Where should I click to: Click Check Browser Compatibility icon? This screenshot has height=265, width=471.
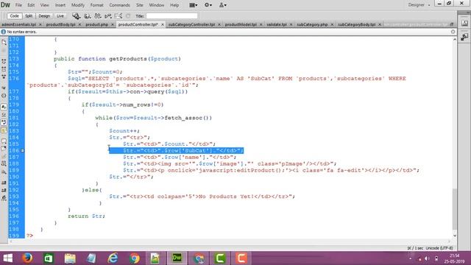point(118,16)
